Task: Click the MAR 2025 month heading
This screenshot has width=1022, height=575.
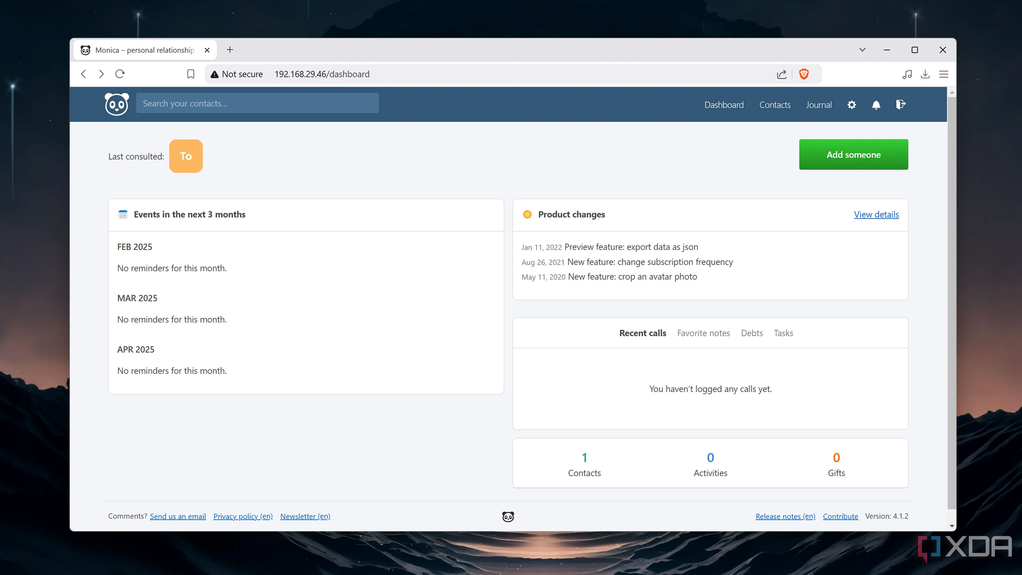Action: click(137, 298)
